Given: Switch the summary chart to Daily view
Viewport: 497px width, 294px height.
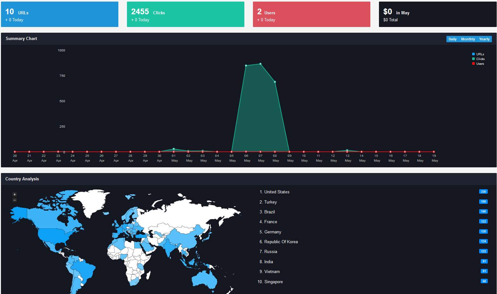Looking at the screenshot, I should [x=452, y=39].
